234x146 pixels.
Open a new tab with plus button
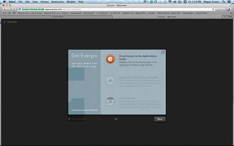tap(225, 17)
